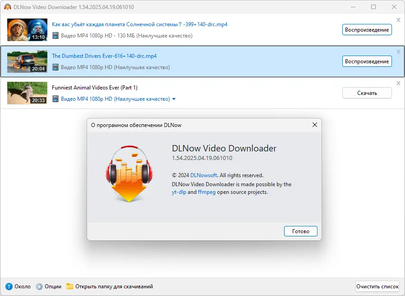This screenshot has height=296, width=405.
Task: Click the DLNow app icon in the title bar
Action: click(x=8, y=7)
